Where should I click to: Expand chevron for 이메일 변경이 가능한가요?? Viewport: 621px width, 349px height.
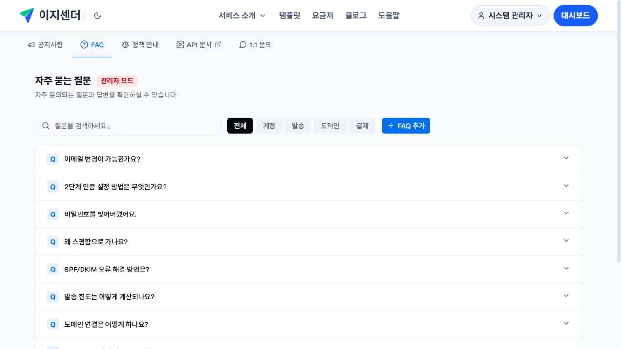pos(566,158)
